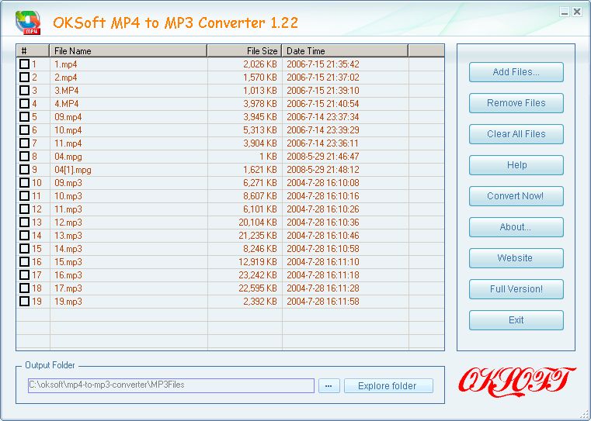The image size is (591, 421).
Task: Click file size 5,313 KB
Action: [260, 130]
